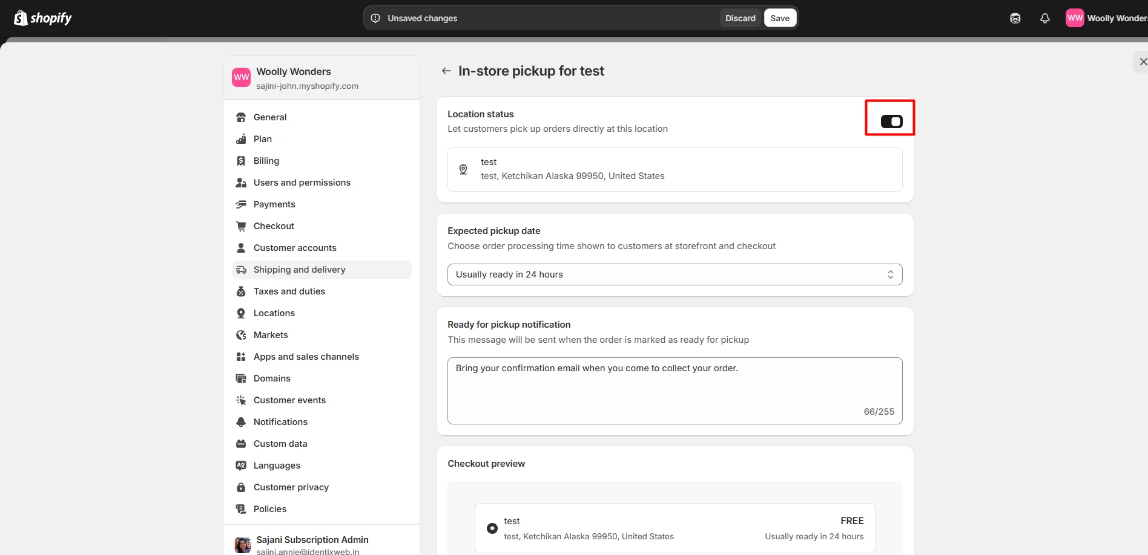Click the dropdown arrows on pickup time select
This screenshot has width=1148, height=555.
[x=890, y=274]
